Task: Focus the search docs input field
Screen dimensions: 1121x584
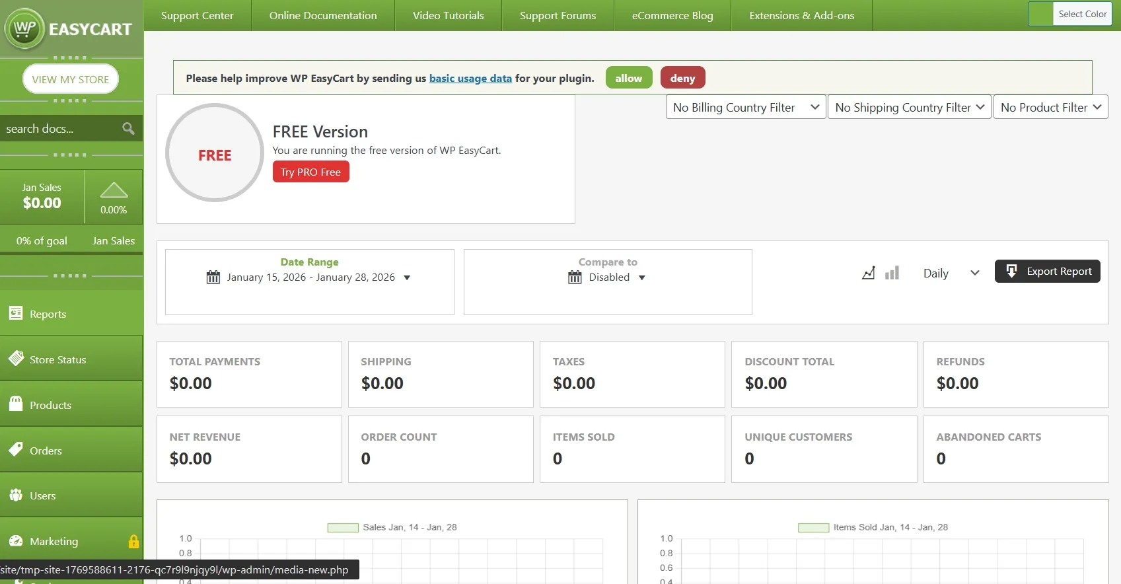Action: tap(61, 128)
